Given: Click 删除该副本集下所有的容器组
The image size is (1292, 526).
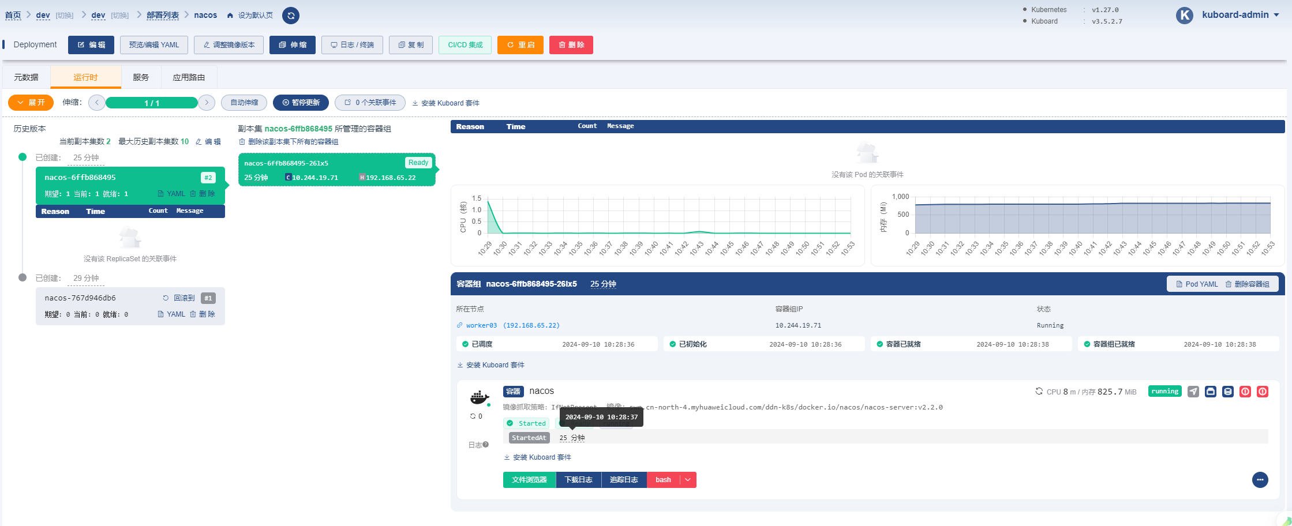Looking at the screenshot, I should (289, 142).
